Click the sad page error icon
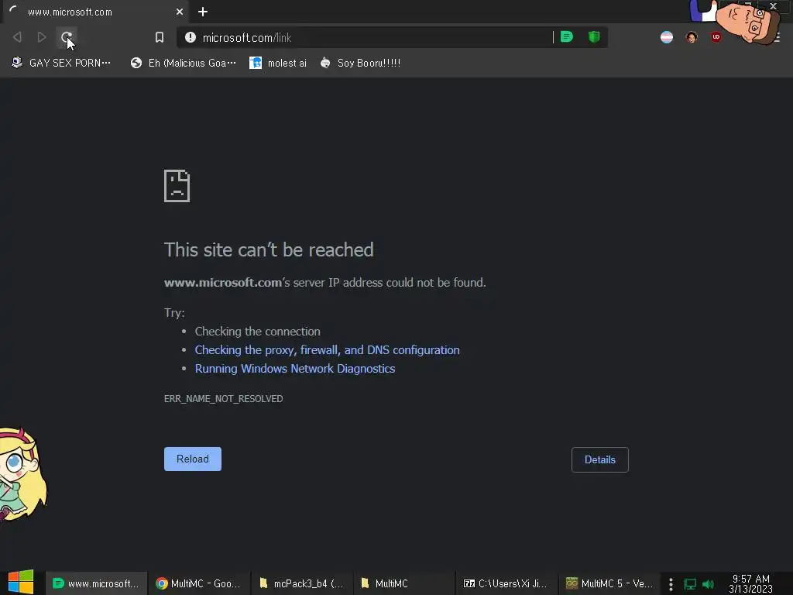 [177, 186]
